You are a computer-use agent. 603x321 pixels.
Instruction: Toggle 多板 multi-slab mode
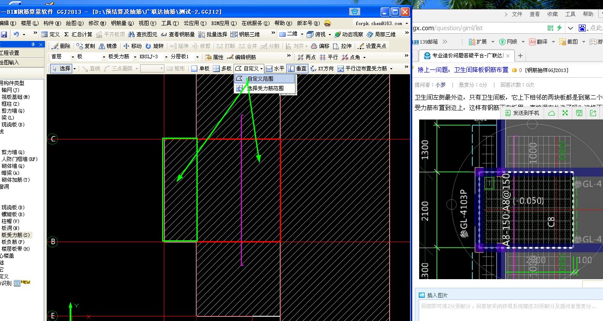point(222,68)
